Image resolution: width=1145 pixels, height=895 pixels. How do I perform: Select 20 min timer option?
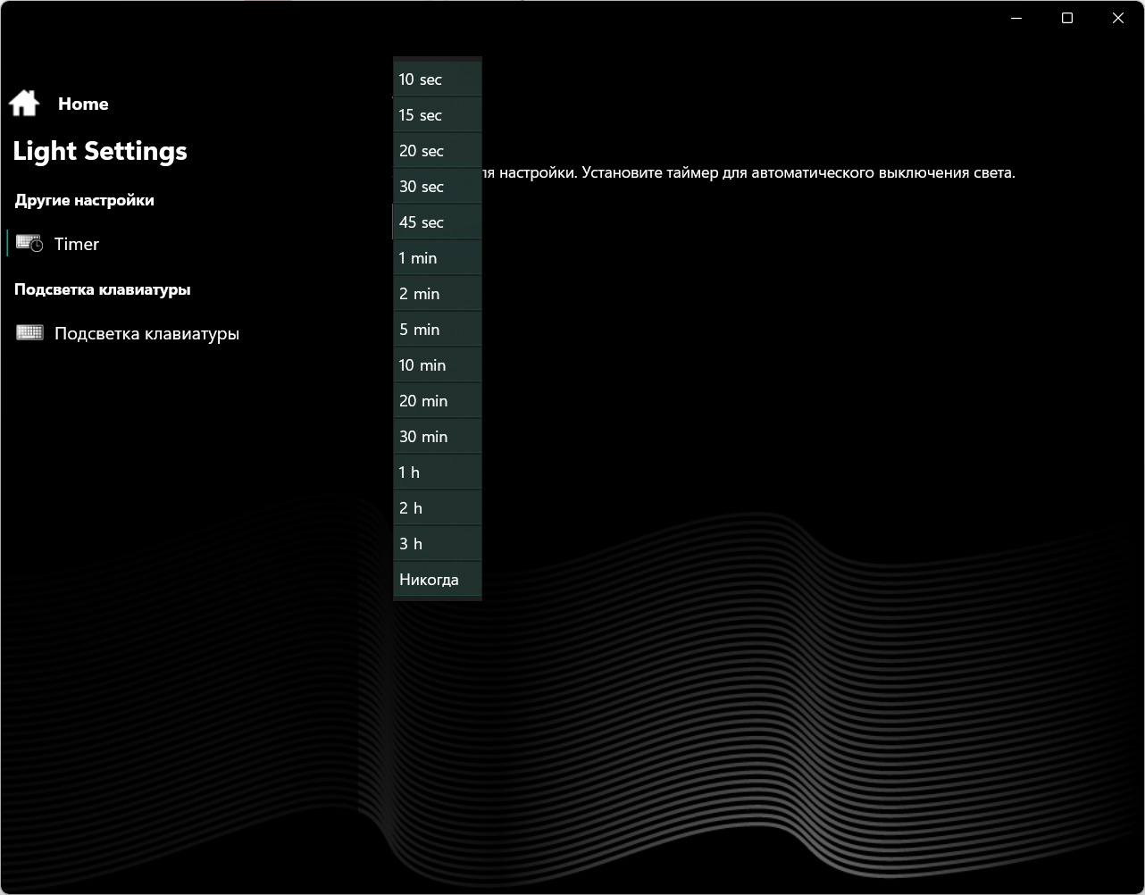(438, 401)
